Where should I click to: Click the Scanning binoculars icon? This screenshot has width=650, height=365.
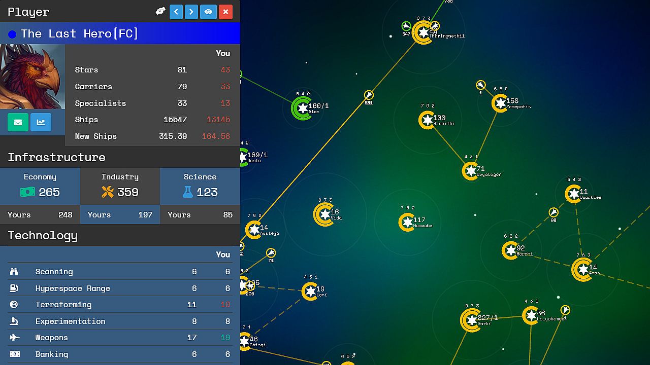(14, 272)
